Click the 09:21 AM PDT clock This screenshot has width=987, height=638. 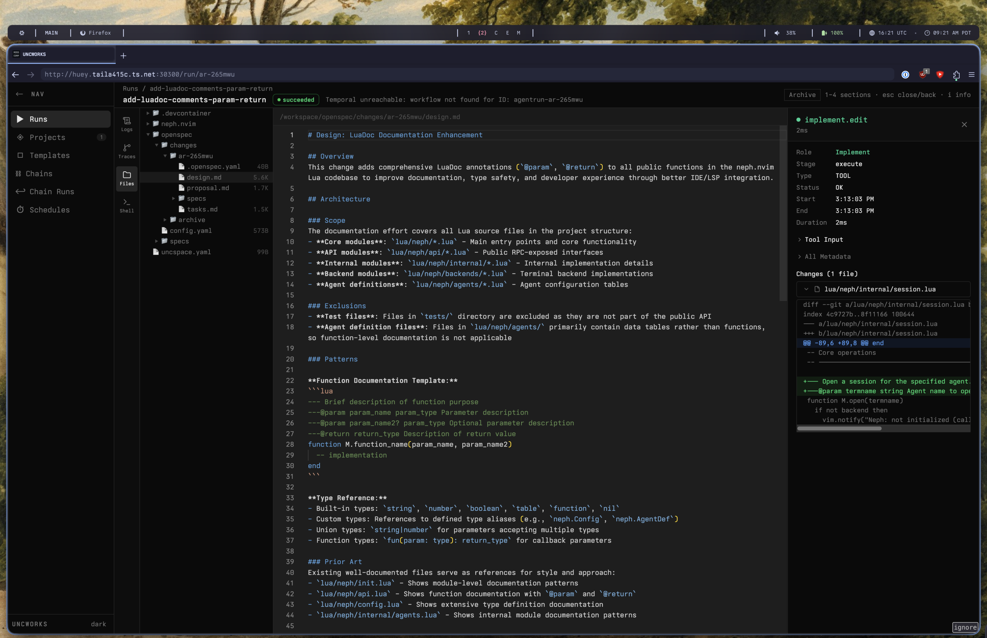click(x=947, y=33)
